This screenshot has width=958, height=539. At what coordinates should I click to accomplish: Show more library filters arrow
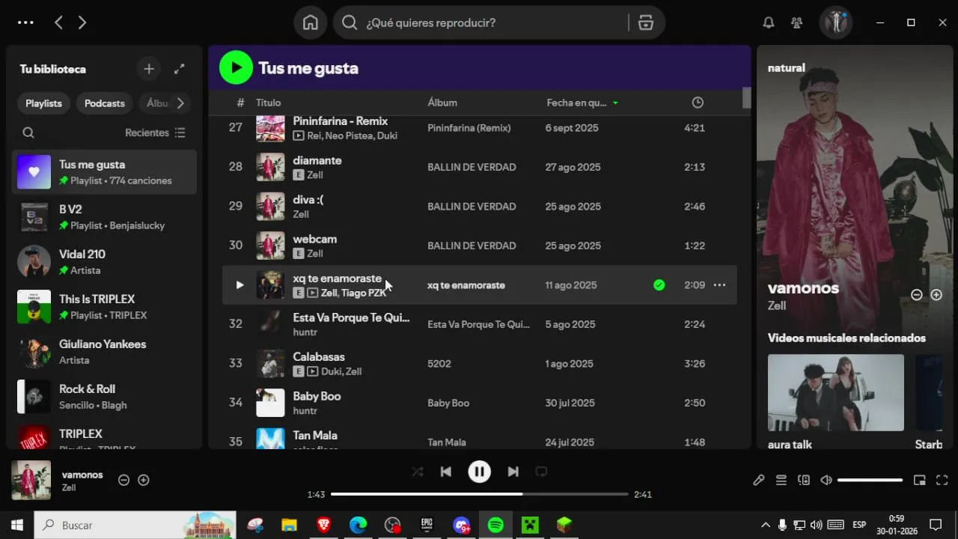pyautogui.click(x=180, y=103)
